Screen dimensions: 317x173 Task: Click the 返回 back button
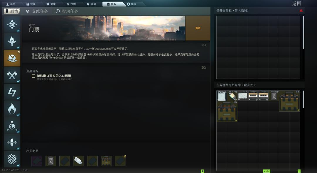click(x=296, y=4)
